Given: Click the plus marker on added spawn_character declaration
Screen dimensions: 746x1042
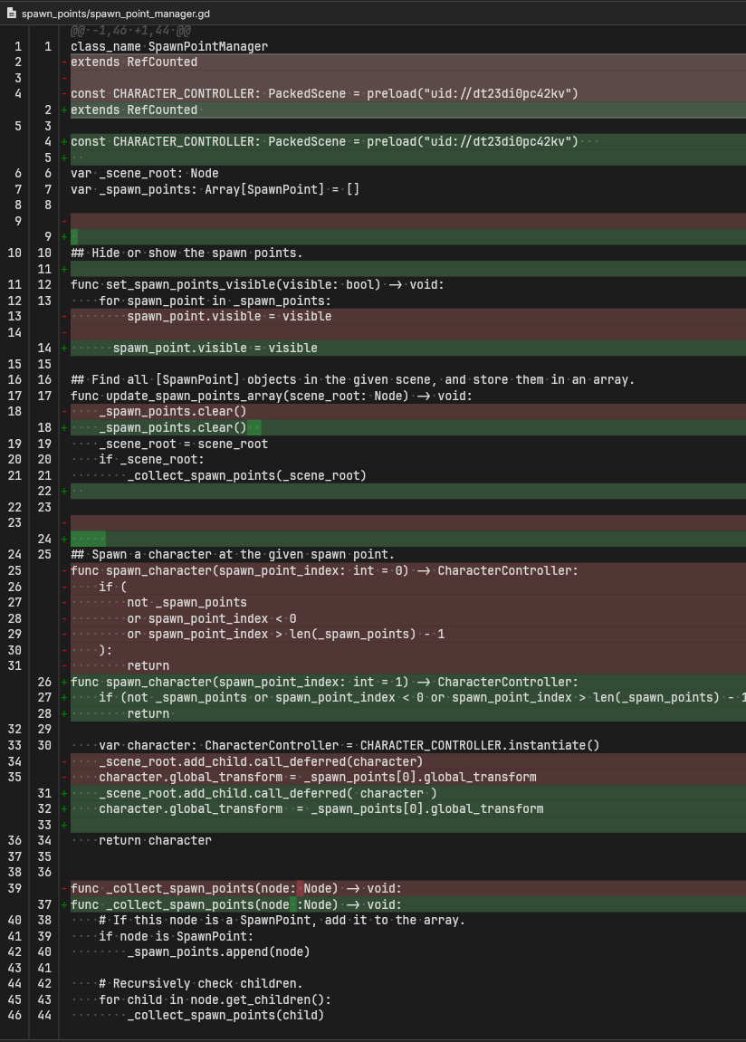Looking at the screenshot, I should (64, 682).
